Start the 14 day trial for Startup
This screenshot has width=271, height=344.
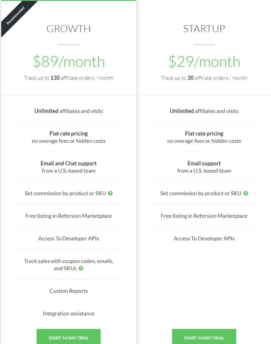204,337
